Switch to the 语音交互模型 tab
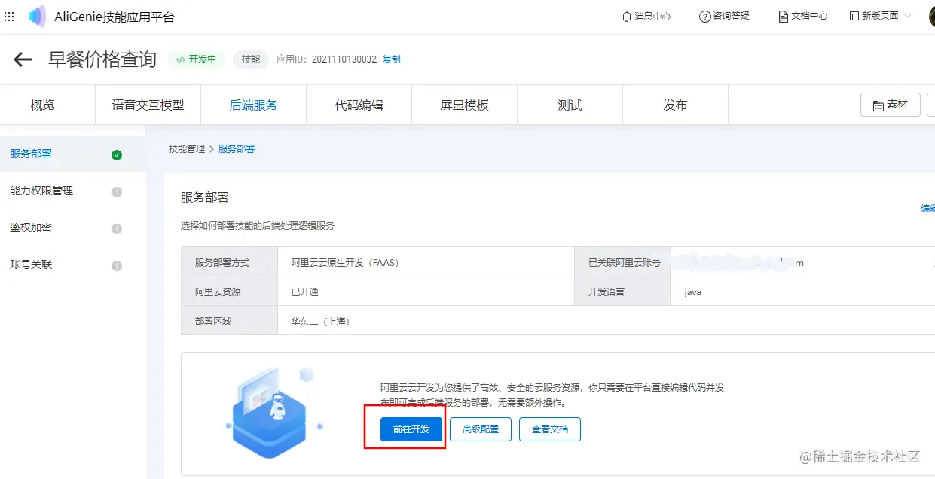935x479 pixels. coord(148,105)
